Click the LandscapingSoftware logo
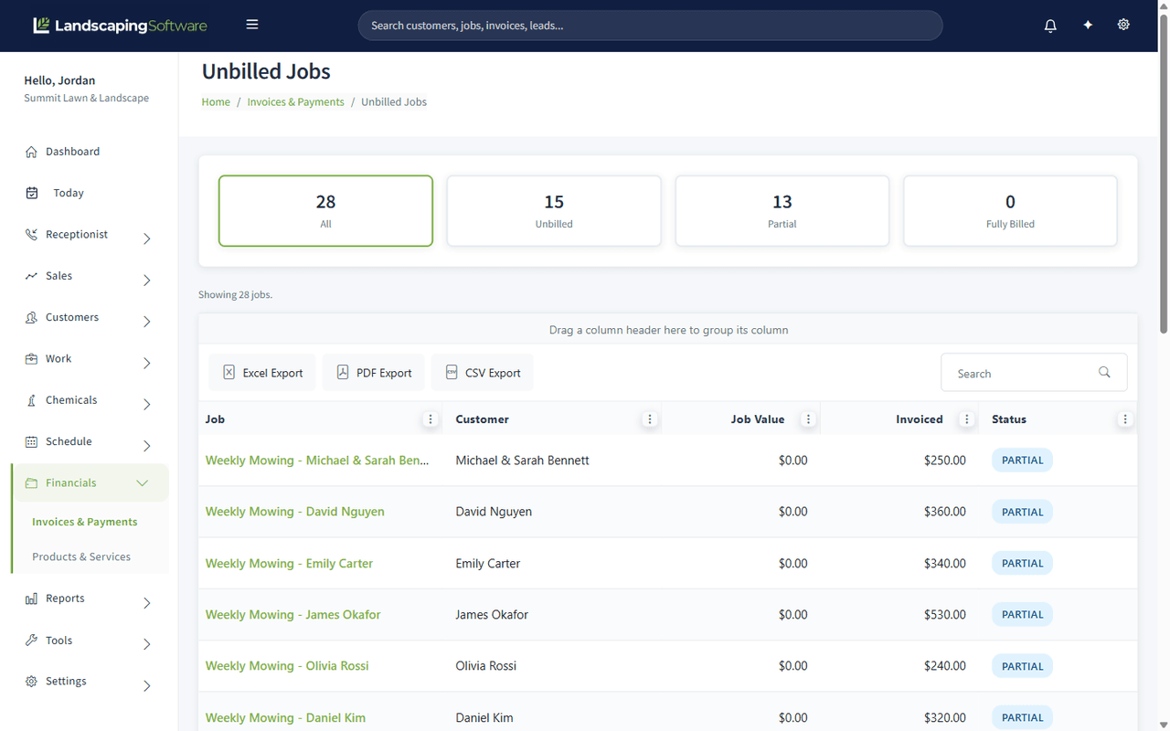 coord(120,26)
